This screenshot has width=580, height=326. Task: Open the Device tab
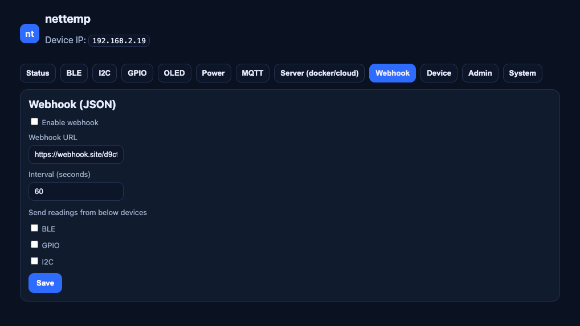pyautogui.click(x=439, y=73)
